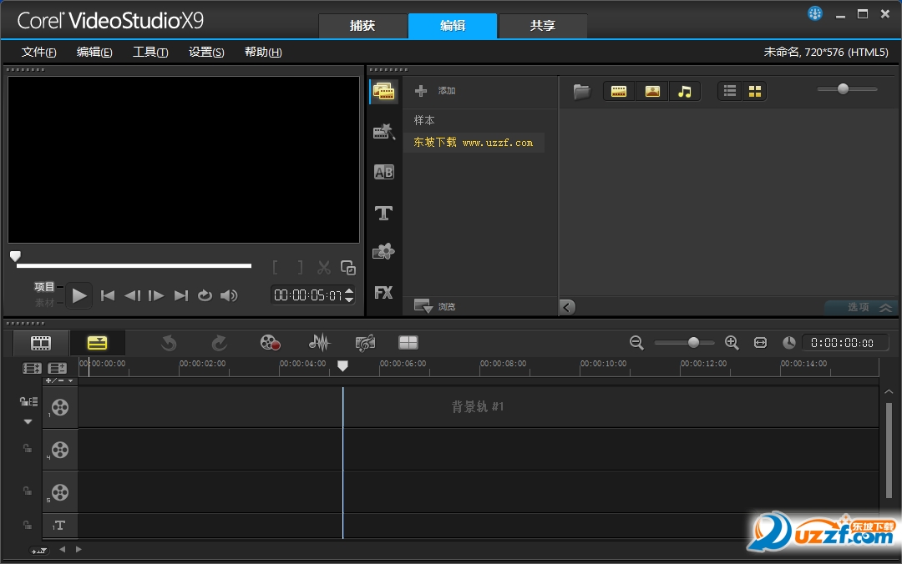Open the Title (T) panel
This screenshot has width=902, height=564.
(x=383, y=214)
